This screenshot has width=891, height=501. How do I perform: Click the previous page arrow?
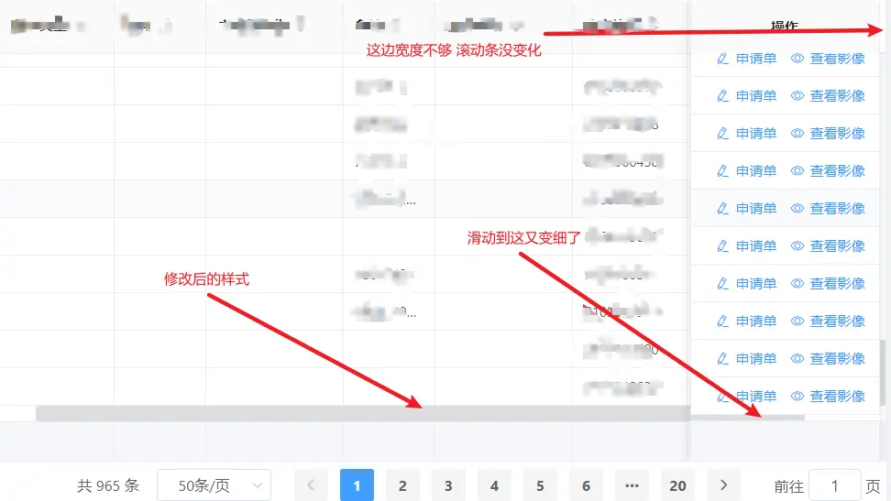(x=311, y=485)
